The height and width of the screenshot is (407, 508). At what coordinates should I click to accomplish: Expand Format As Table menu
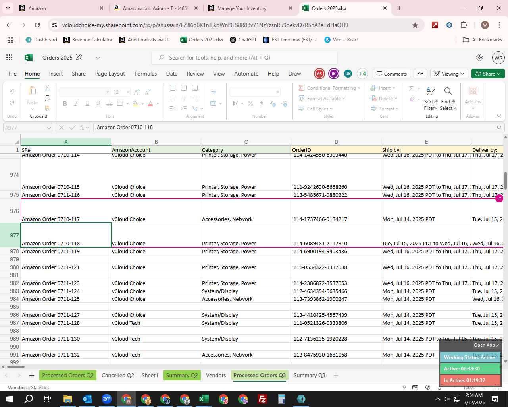(x=344, y=99)
